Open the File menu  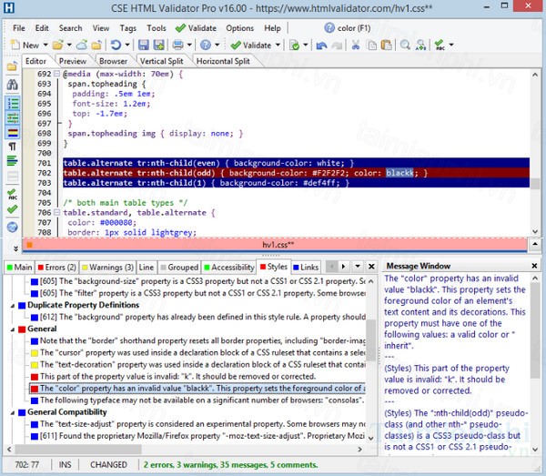19,28
